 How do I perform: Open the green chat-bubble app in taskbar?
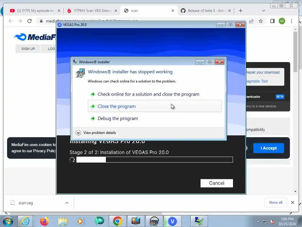click(99, 221)
